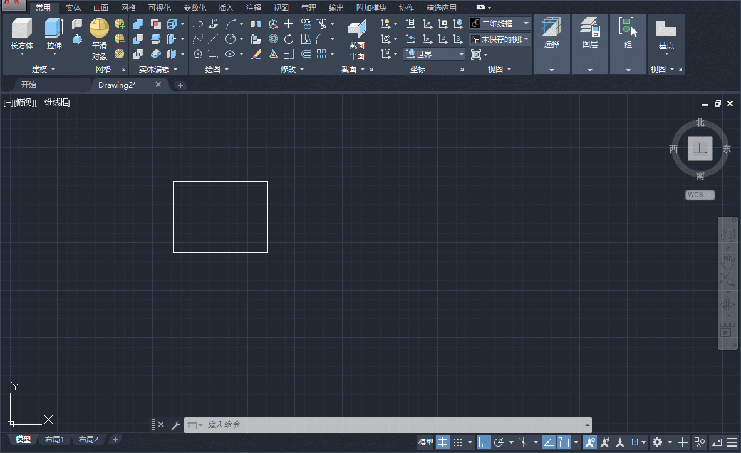
Task: Open the 世界 coordinate system dropdown
Action: 459,53
